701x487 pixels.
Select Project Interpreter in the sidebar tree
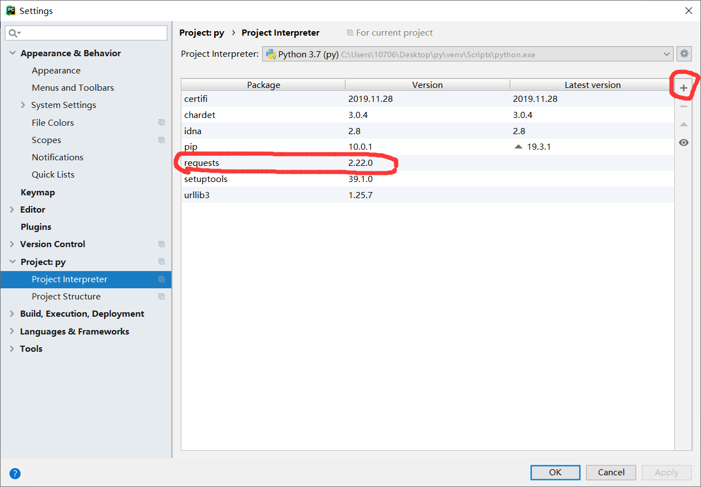click(x=86, y=279)
